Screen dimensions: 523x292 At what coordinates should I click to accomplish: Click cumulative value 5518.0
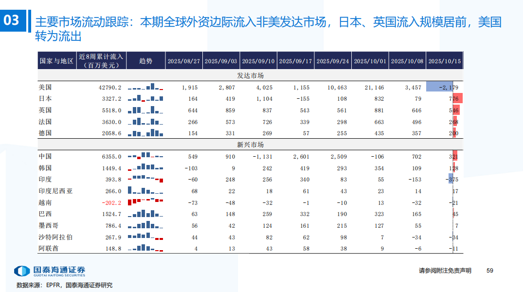(x=112, y=110)
